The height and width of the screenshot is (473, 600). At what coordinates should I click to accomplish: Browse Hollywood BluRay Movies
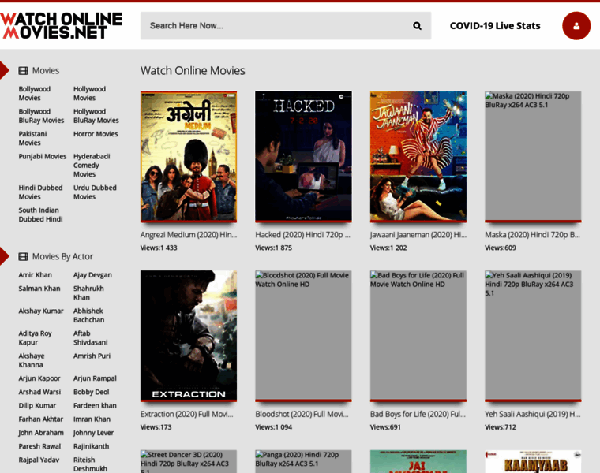pos(96,116)
